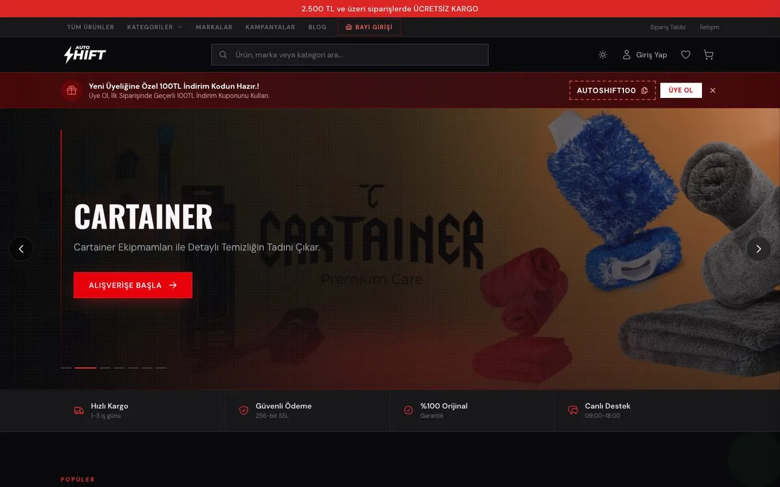
Task: Expand the KATEGORİLER dropdown
Action: 155,27
